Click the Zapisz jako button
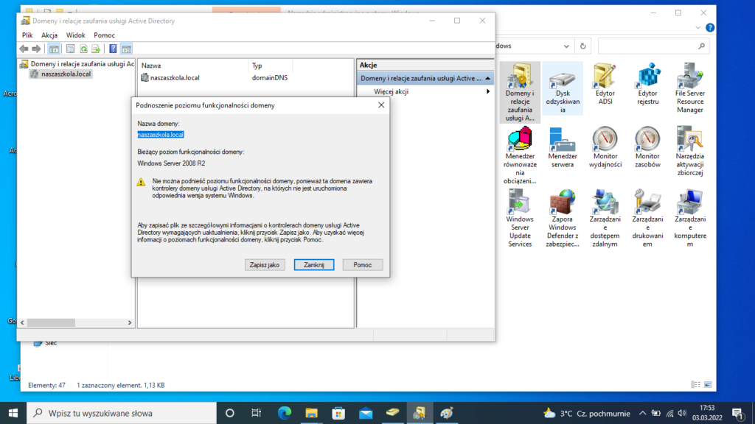The image size is (755, 424). click(x=265, y=264)
